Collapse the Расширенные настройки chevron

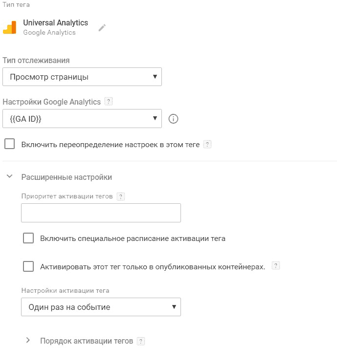9,176
